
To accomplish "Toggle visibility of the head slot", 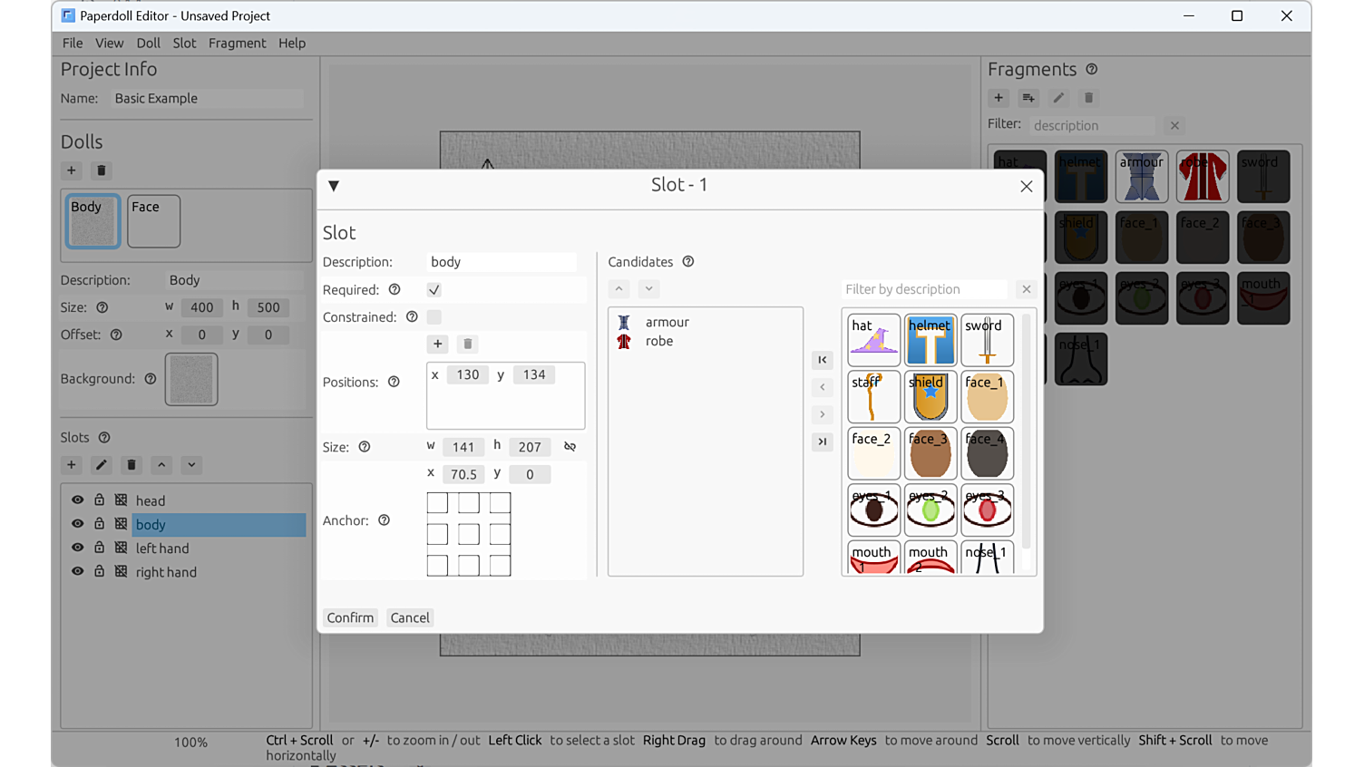I will click(77, 500).
